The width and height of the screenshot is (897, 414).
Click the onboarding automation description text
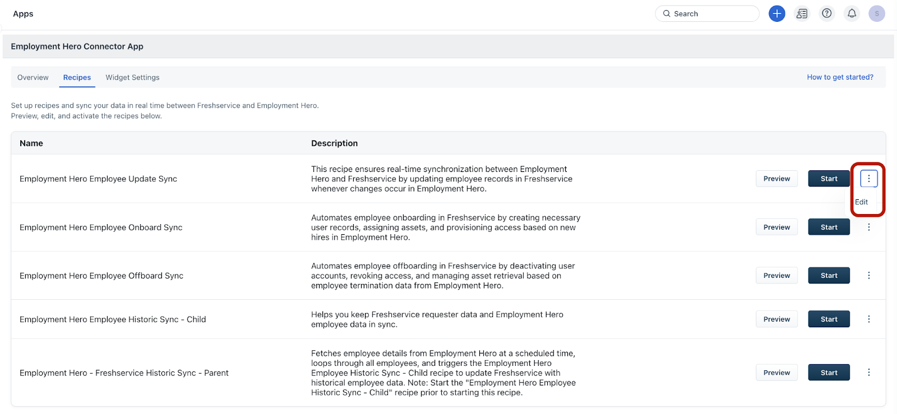[446, 227]
